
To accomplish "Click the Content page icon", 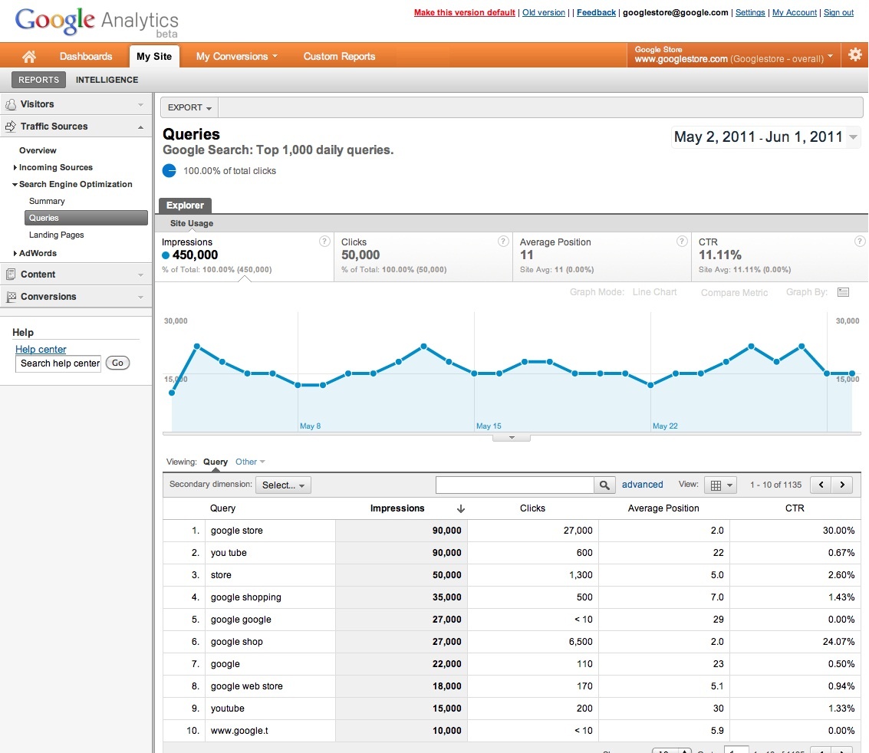I will click(x=11, y=275).
